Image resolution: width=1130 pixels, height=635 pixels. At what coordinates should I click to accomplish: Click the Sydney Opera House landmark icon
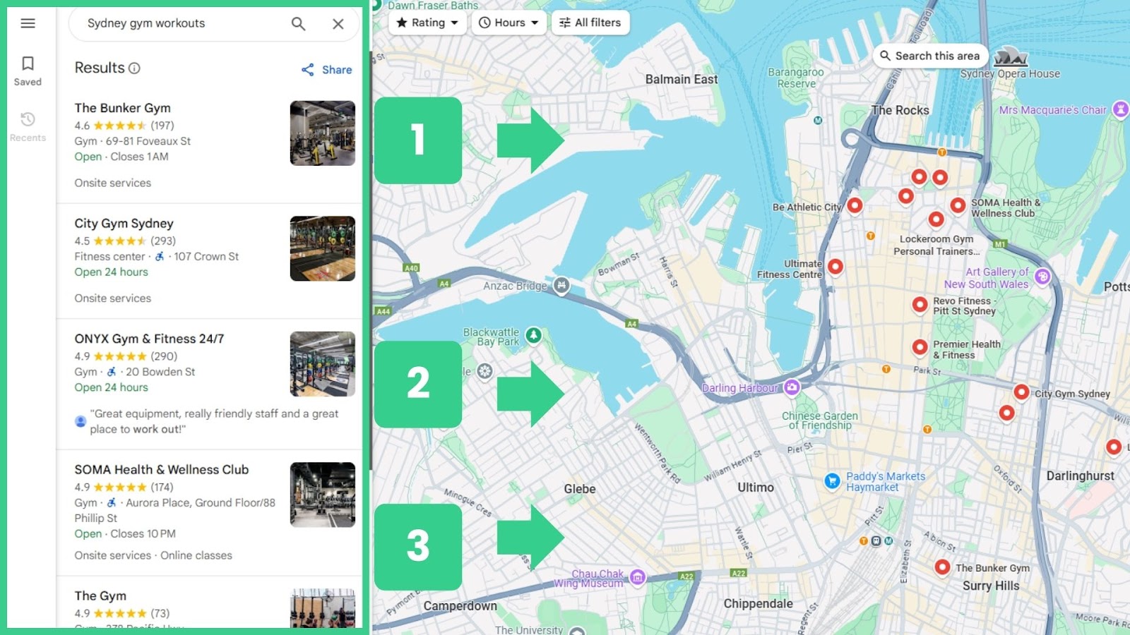(1011, 57)
